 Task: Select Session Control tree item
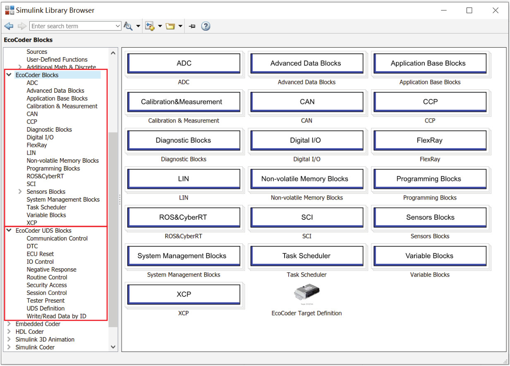point(47,293)
